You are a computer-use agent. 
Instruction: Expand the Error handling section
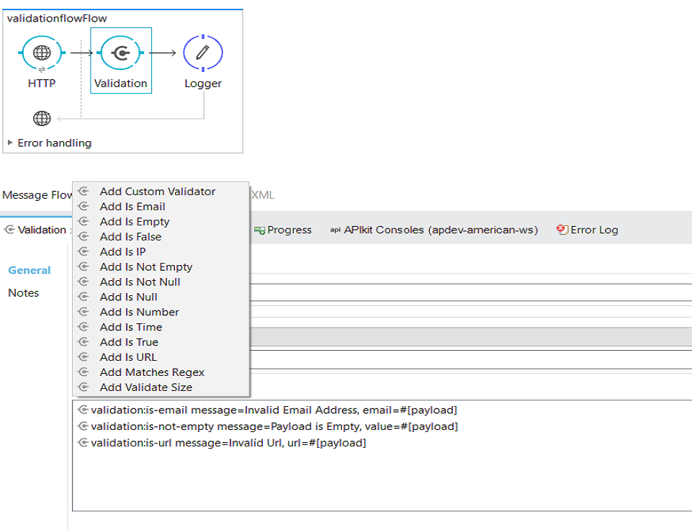10,143
